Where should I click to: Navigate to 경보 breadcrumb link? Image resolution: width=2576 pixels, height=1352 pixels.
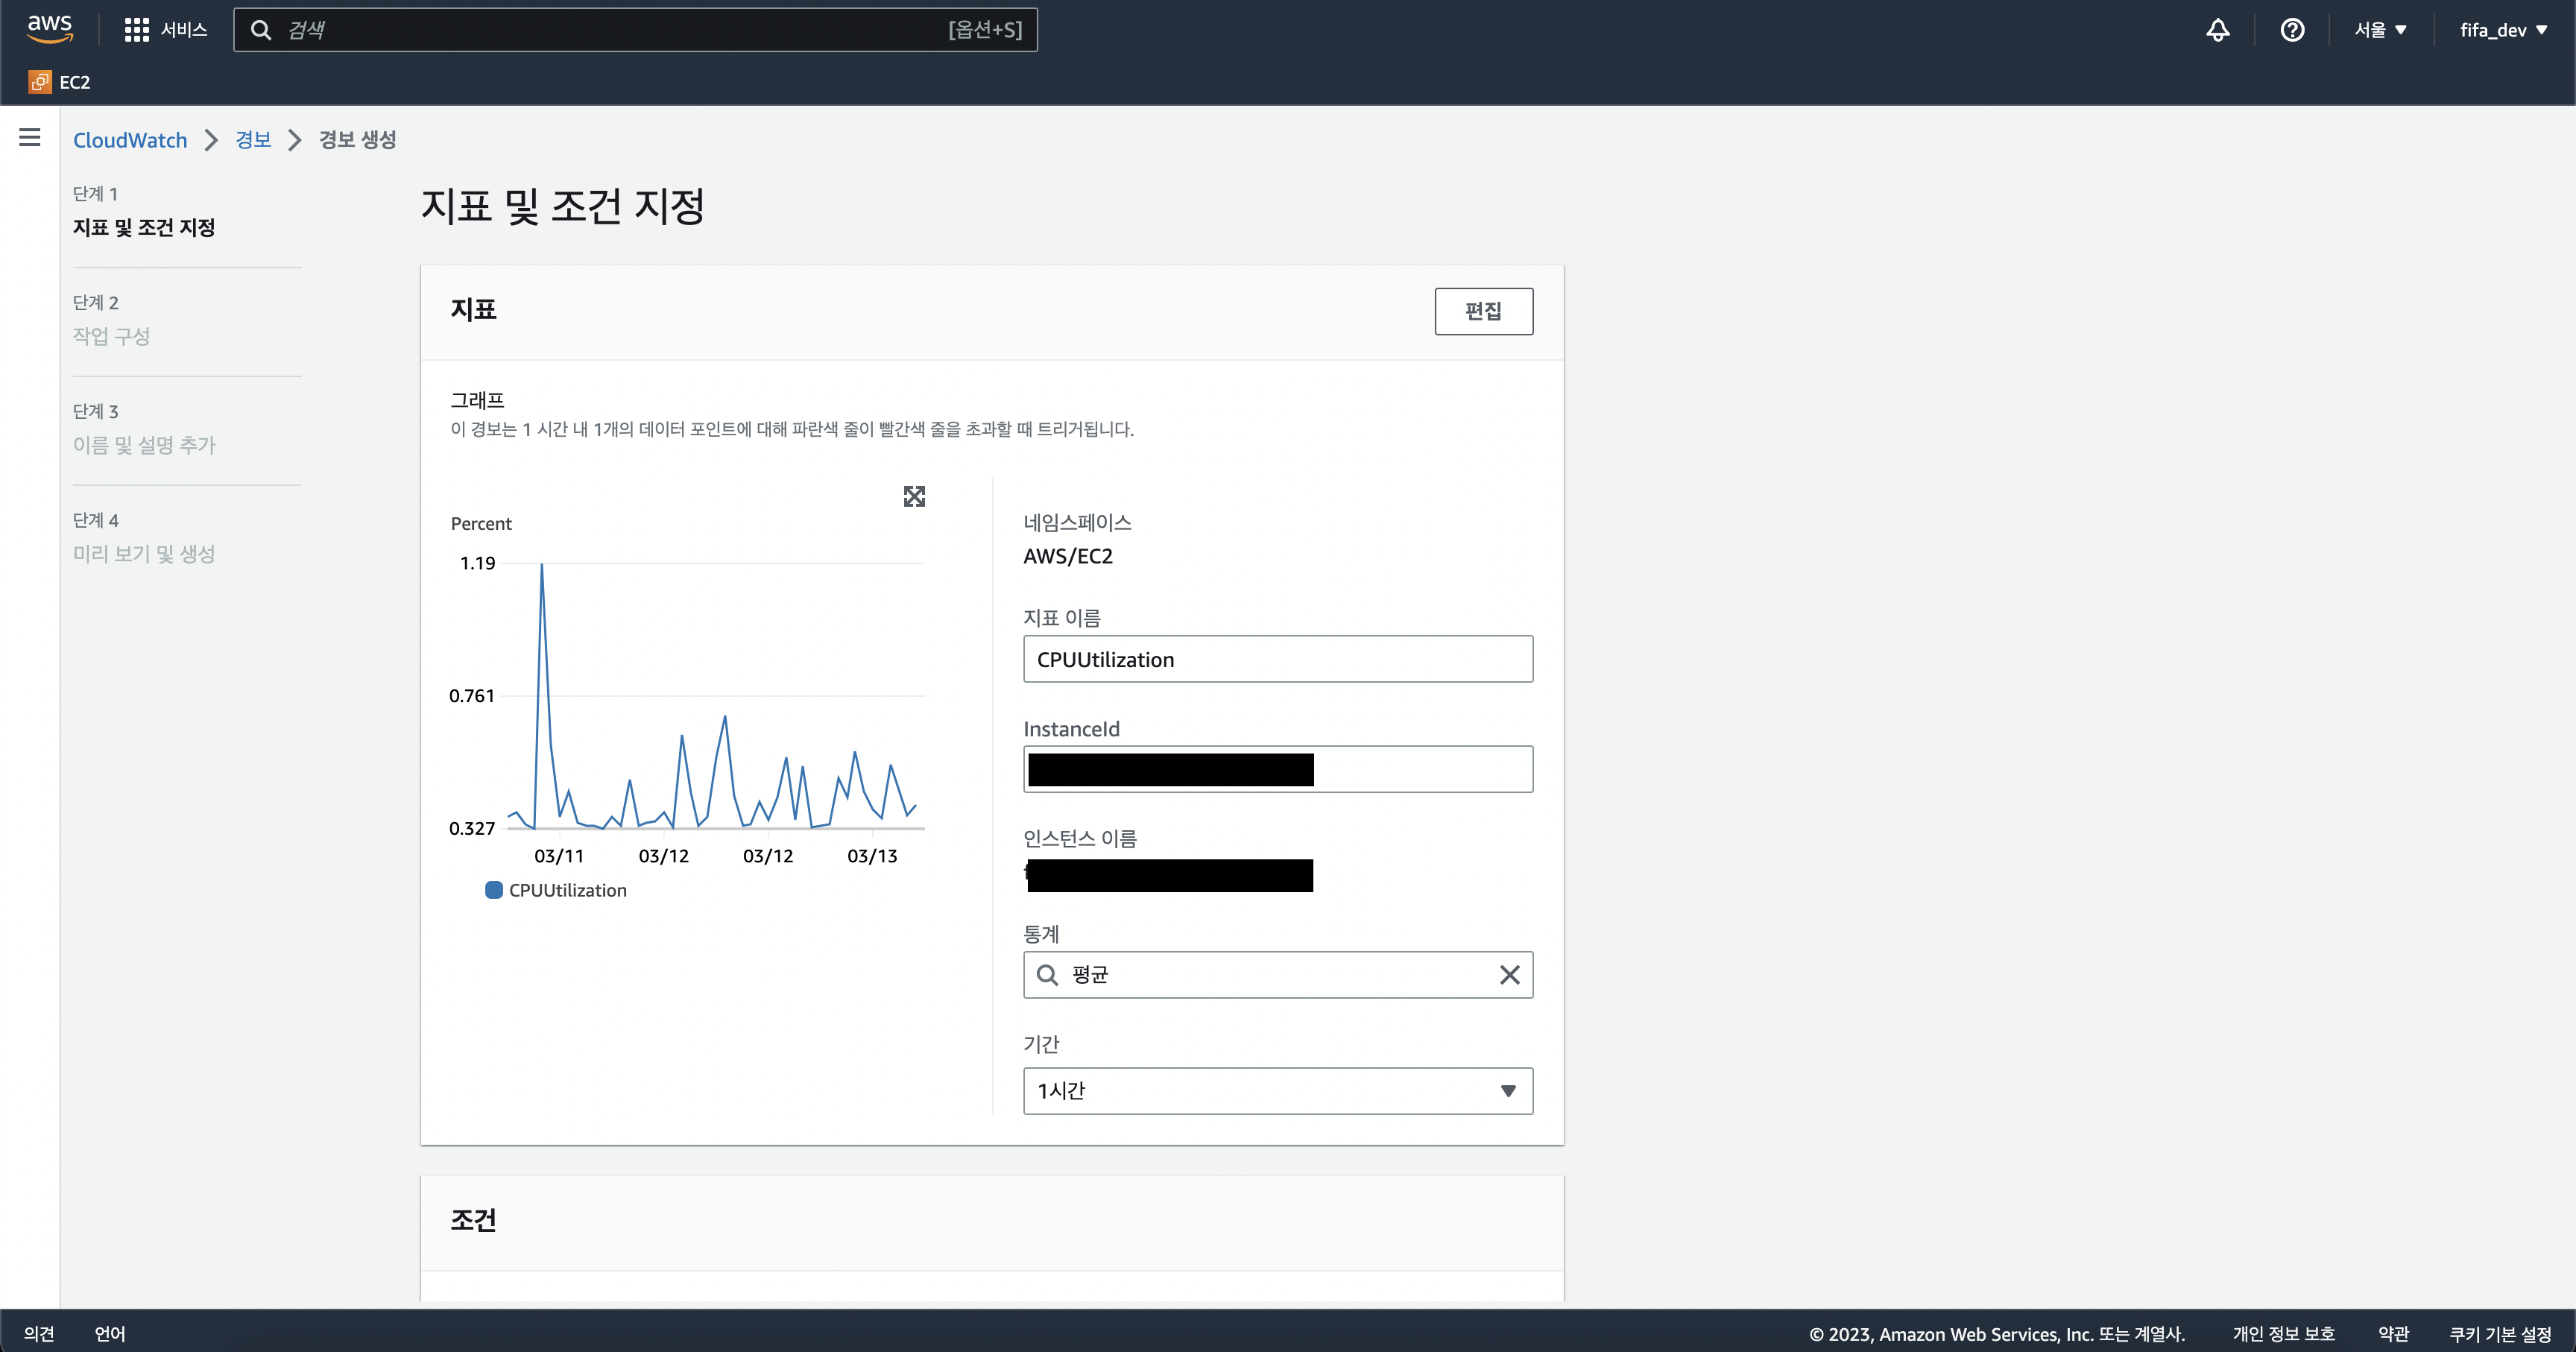(253, 140)
